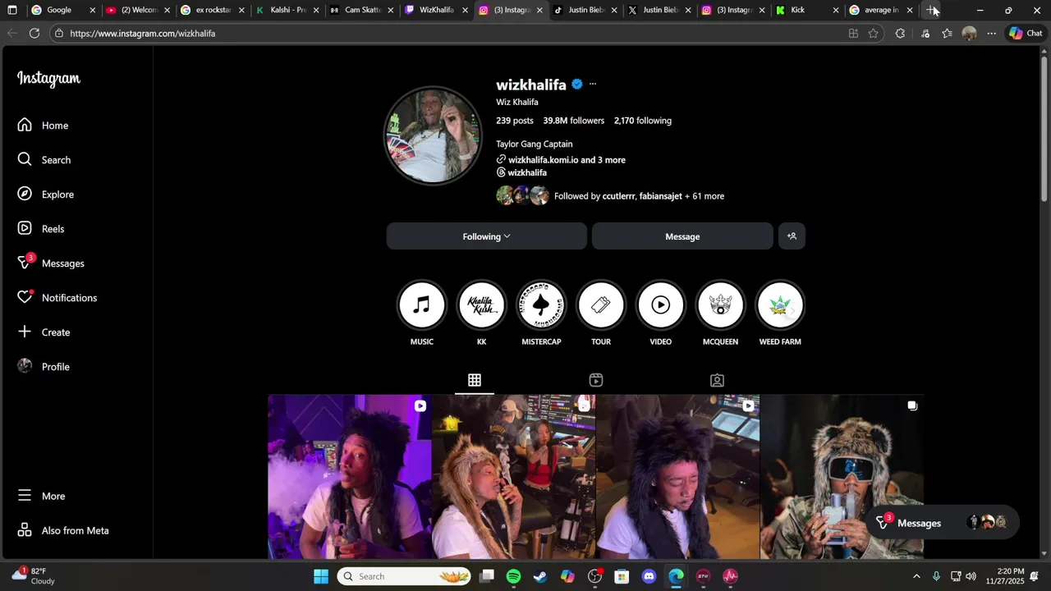1051x591 pixels.
Task: Click the blue verified badge
Action: 577,85
